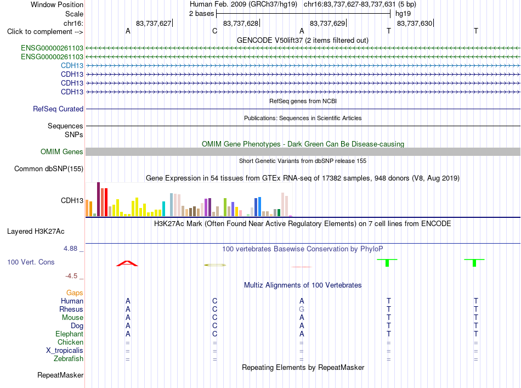Click the GENCODE V50lift37 track title
Viewport: 521px width, 388px height.
303,40
